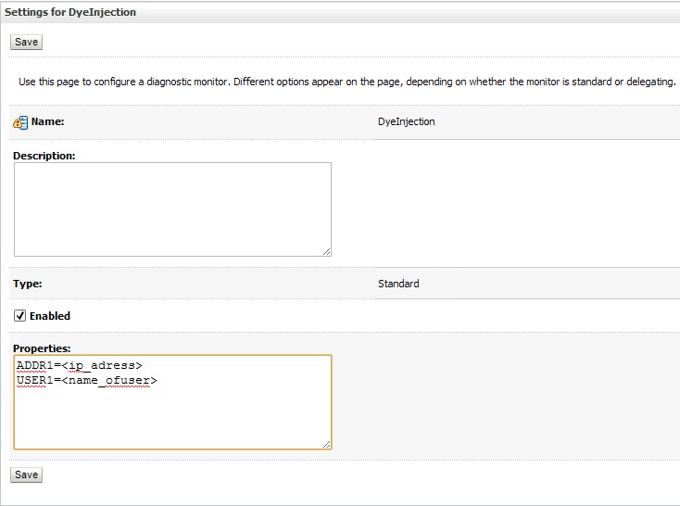
Task: Select the DyeInjection name value
Action: point(406,121)
